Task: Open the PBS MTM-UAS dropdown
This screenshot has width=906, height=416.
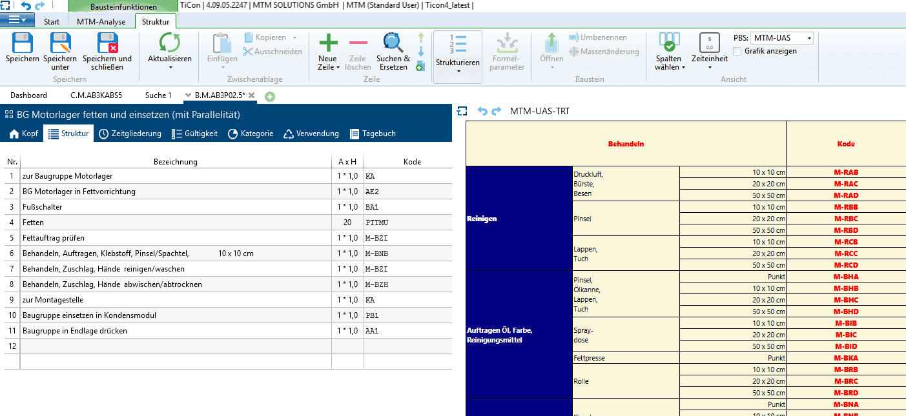Action: (809, 38)
